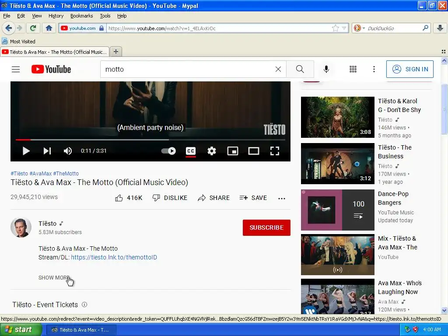Click the video progress bar
Viewport: 448px width, 336px height.
150,140
